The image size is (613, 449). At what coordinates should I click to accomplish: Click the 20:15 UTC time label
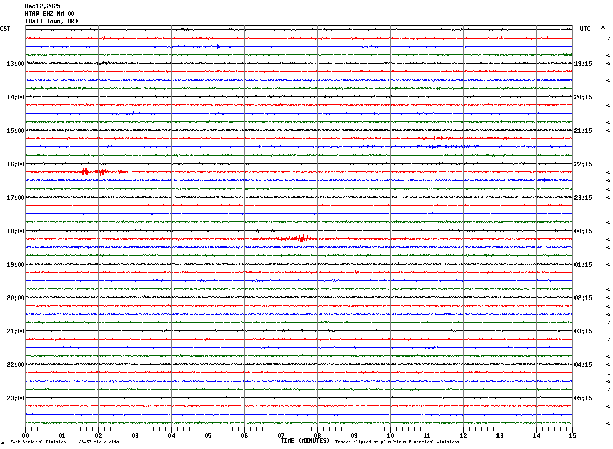pos(583,97)
